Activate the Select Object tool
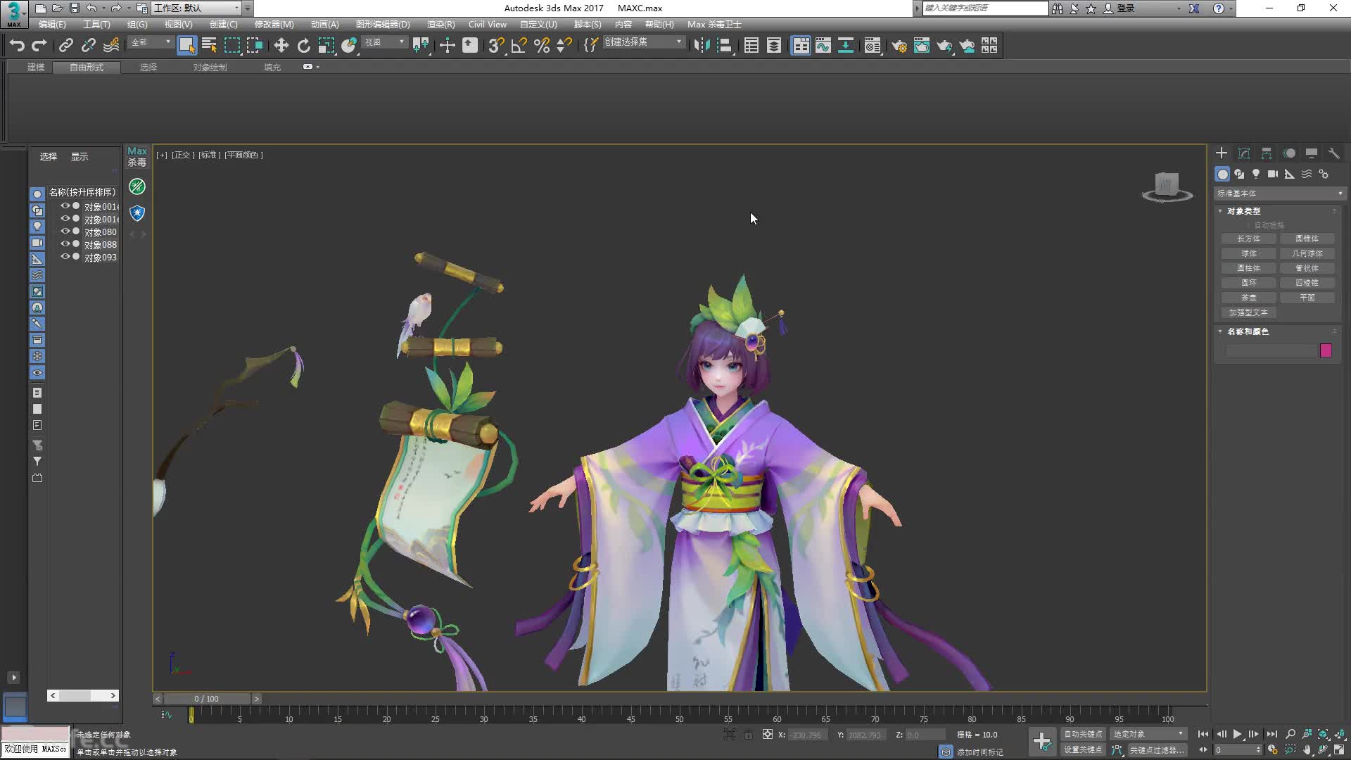1351x760 pixels. (186, 46)
